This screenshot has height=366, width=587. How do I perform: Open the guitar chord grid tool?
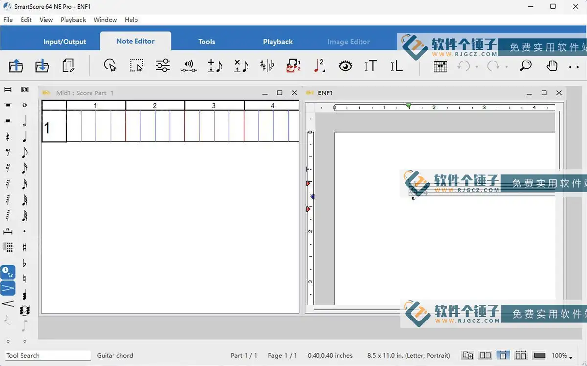[440, 66]
